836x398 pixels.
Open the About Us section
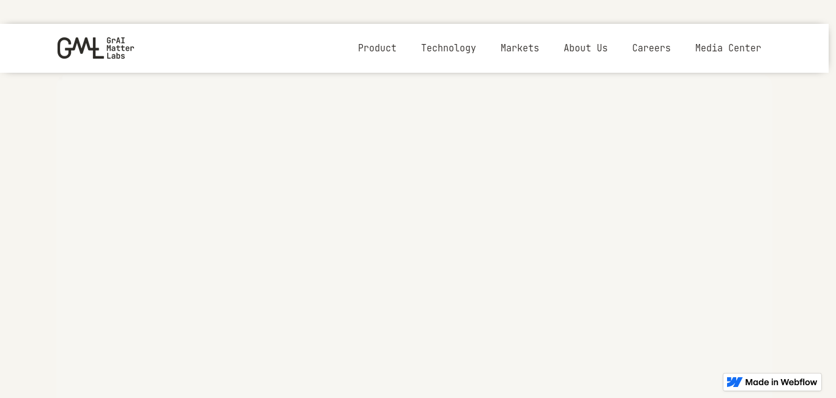(x=585, y=48)
